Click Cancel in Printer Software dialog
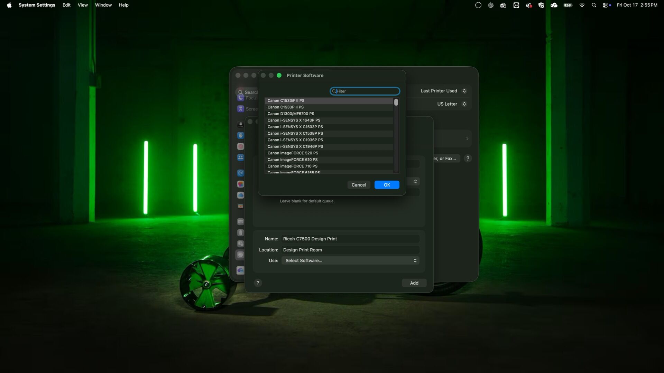The image size is (664, 373). point(359,185)
